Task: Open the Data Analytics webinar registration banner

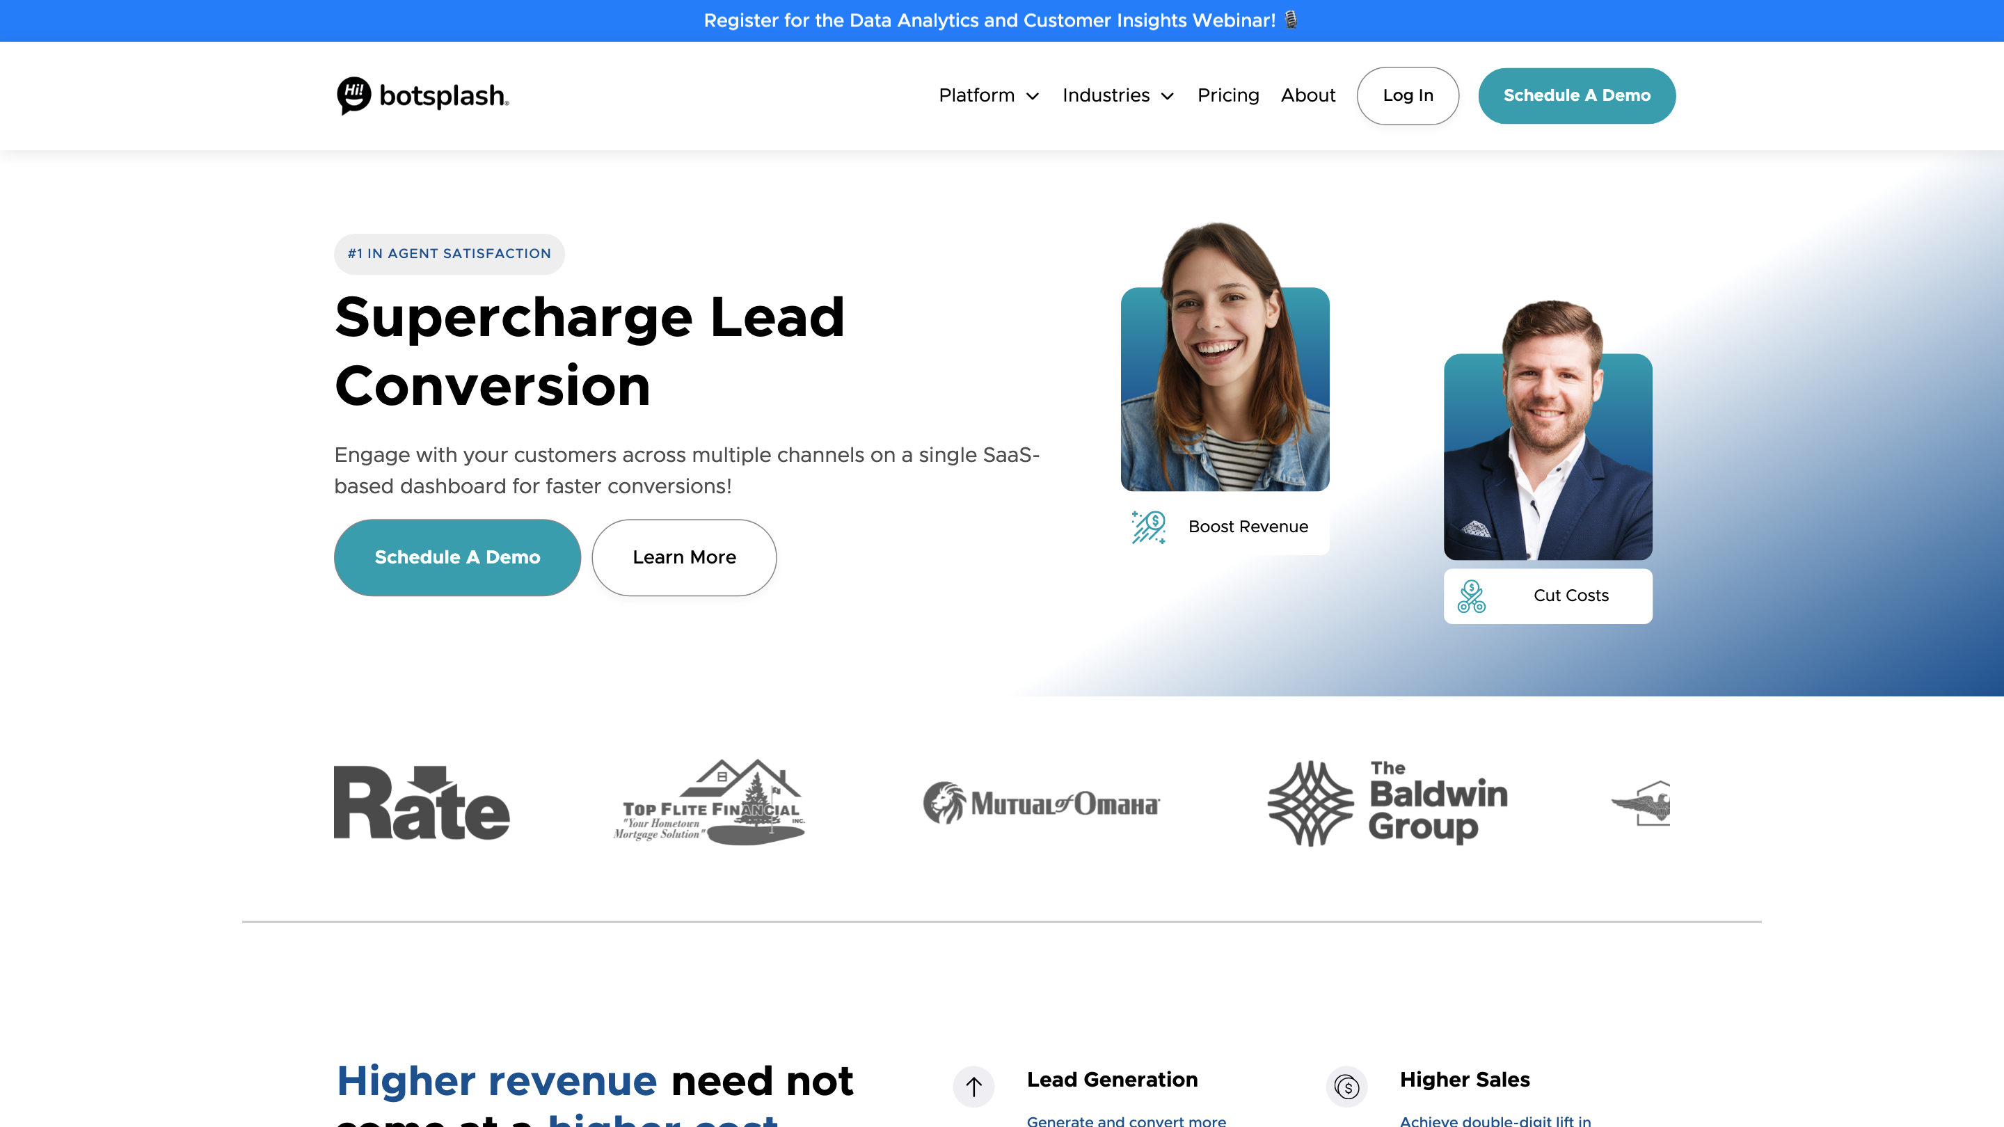Action: (x=1002, y=20)
